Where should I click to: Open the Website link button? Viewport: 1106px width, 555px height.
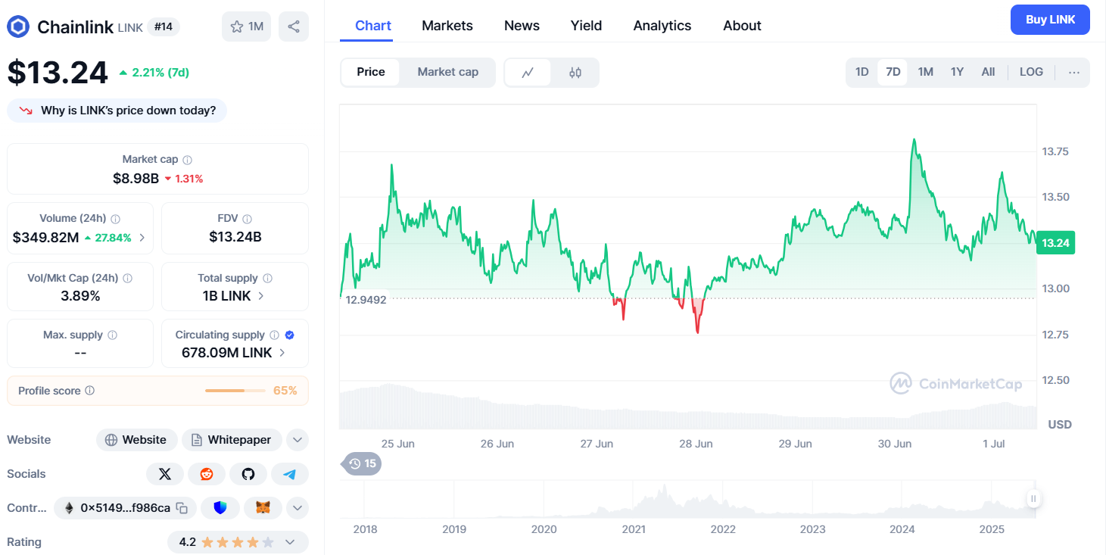tap(136, 440)
